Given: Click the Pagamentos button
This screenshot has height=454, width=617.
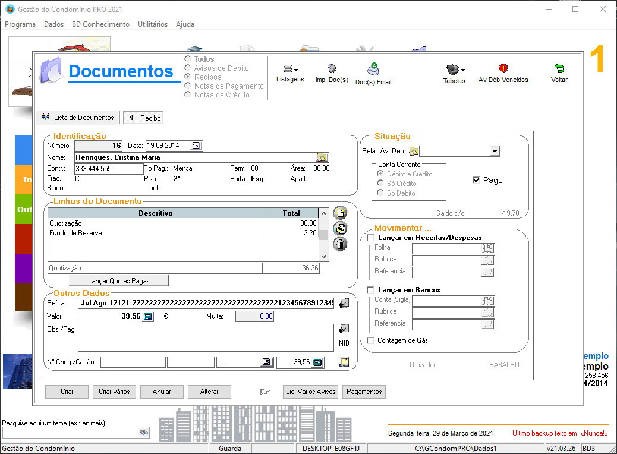Looking at the screenshot, I should [364, 392].
